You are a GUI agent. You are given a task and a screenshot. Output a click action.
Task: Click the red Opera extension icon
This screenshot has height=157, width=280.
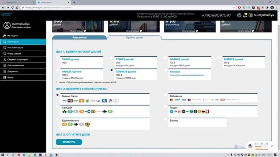tap(239, 8)
